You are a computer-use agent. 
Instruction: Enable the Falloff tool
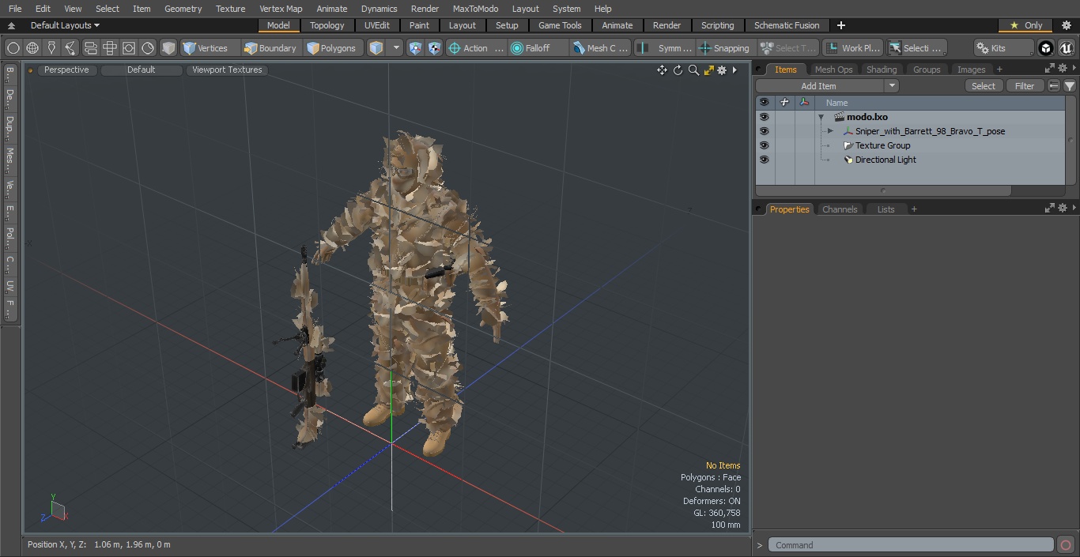coord(530,48)
